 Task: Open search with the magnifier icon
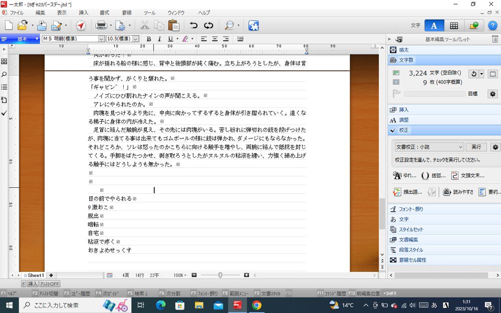tap(229, 25)
